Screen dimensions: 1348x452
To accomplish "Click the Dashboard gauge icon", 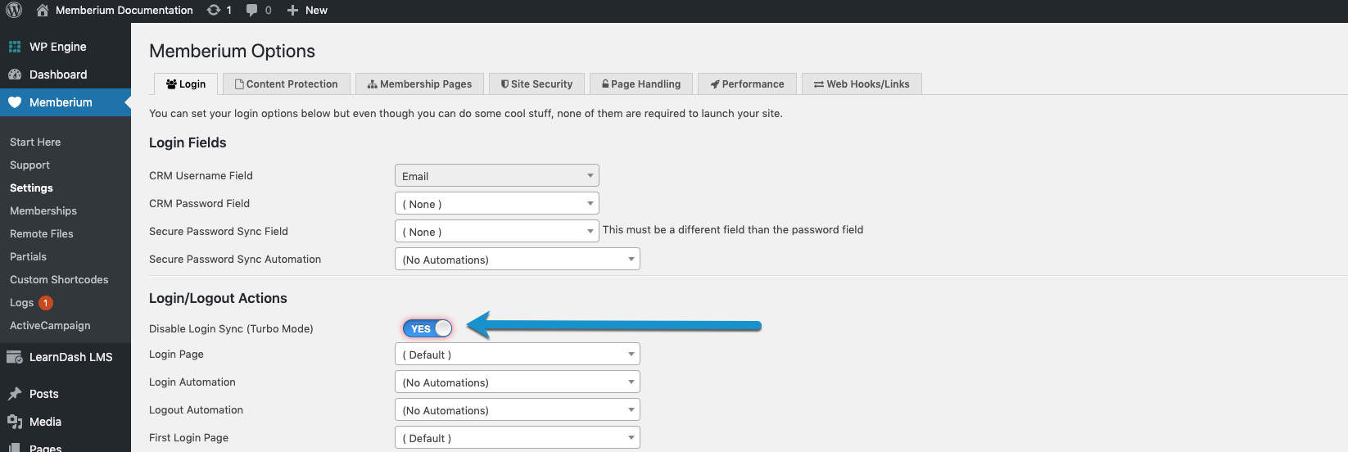I will [15, 75].
